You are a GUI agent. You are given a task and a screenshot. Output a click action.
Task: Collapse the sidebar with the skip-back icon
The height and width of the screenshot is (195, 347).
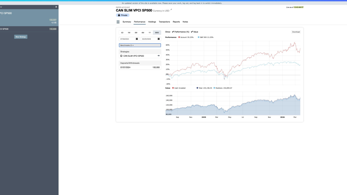[56, 7]
